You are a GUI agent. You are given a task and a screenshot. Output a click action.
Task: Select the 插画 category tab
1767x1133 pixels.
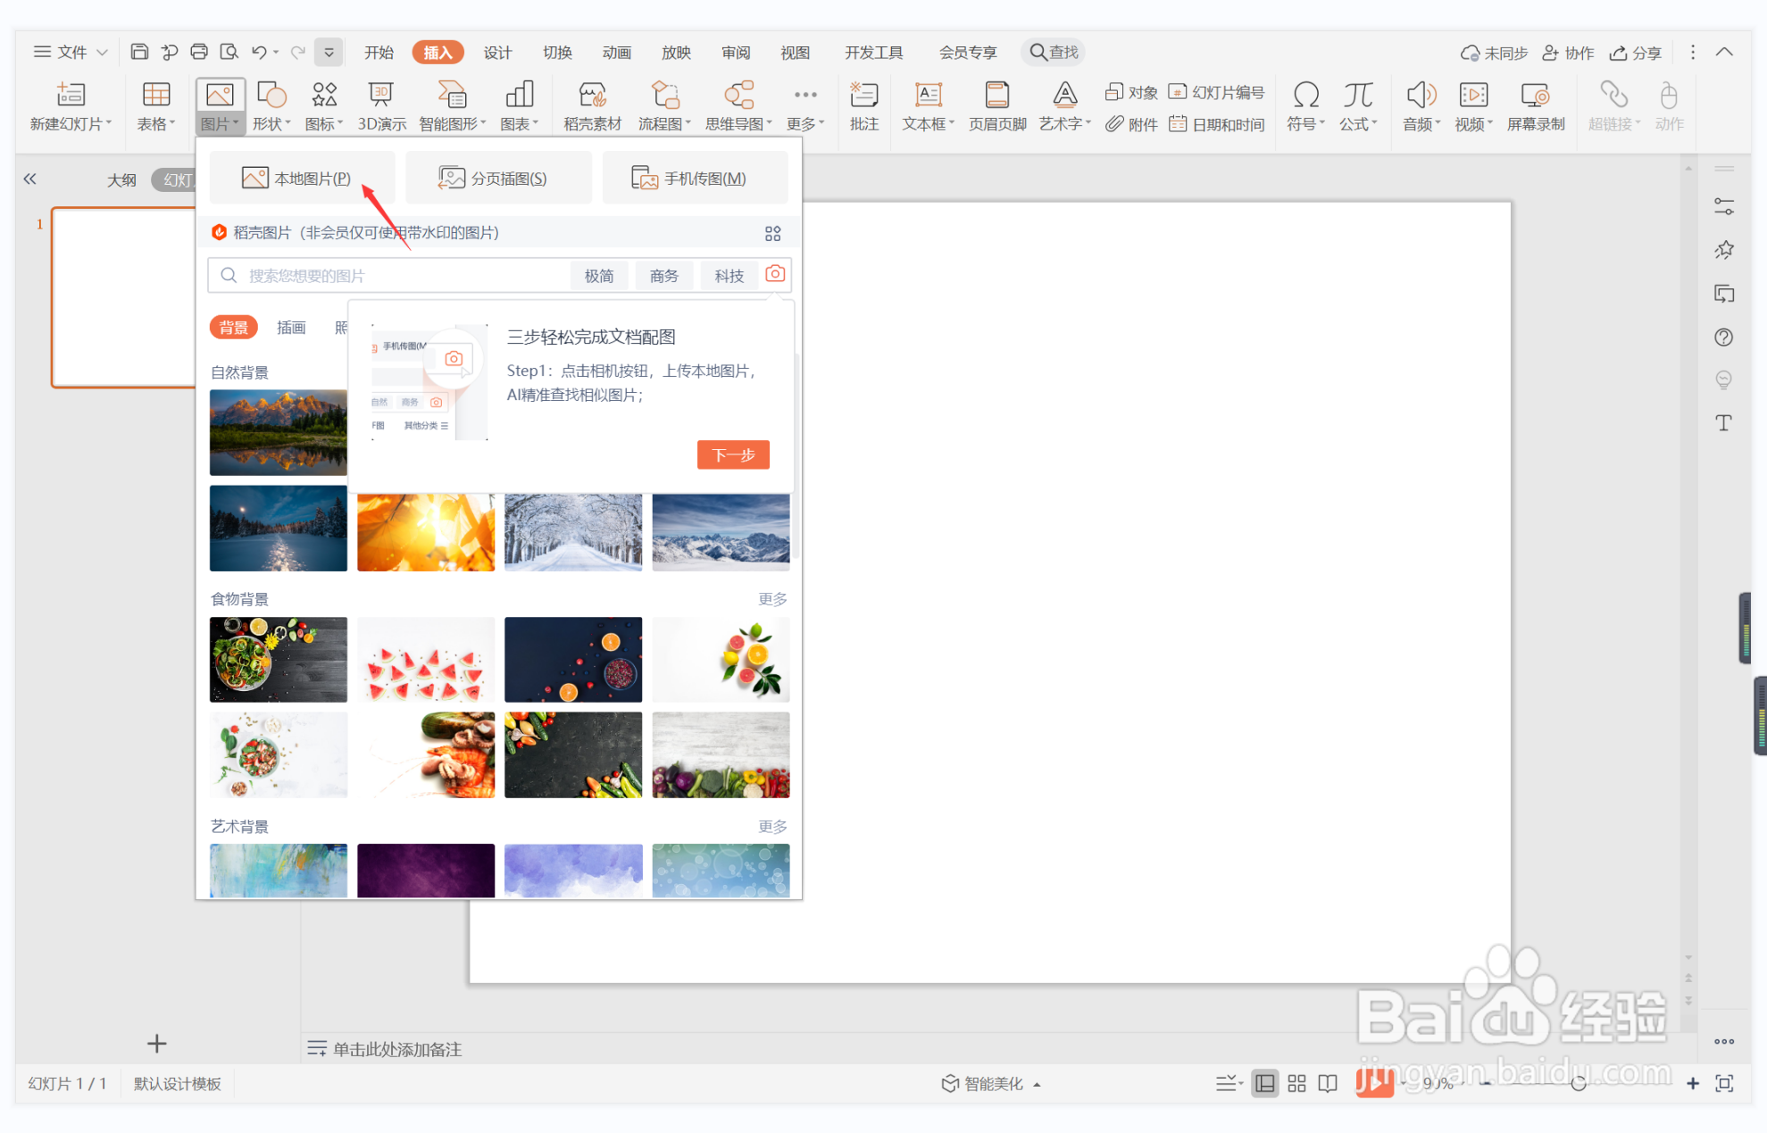pyautogui.click(x=291, y=328)
